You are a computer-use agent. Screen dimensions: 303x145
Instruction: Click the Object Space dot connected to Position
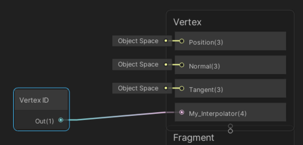tap(166, 41)
